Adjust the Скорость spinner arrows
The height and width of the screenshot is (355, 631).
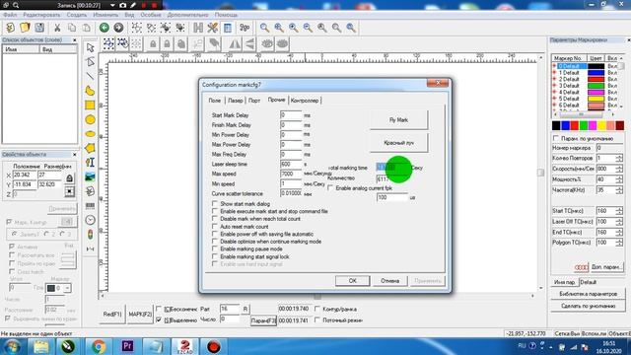pos(619,169)
